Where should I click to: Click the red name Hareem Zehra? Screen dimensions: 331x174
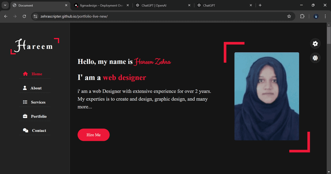point(152,61)
